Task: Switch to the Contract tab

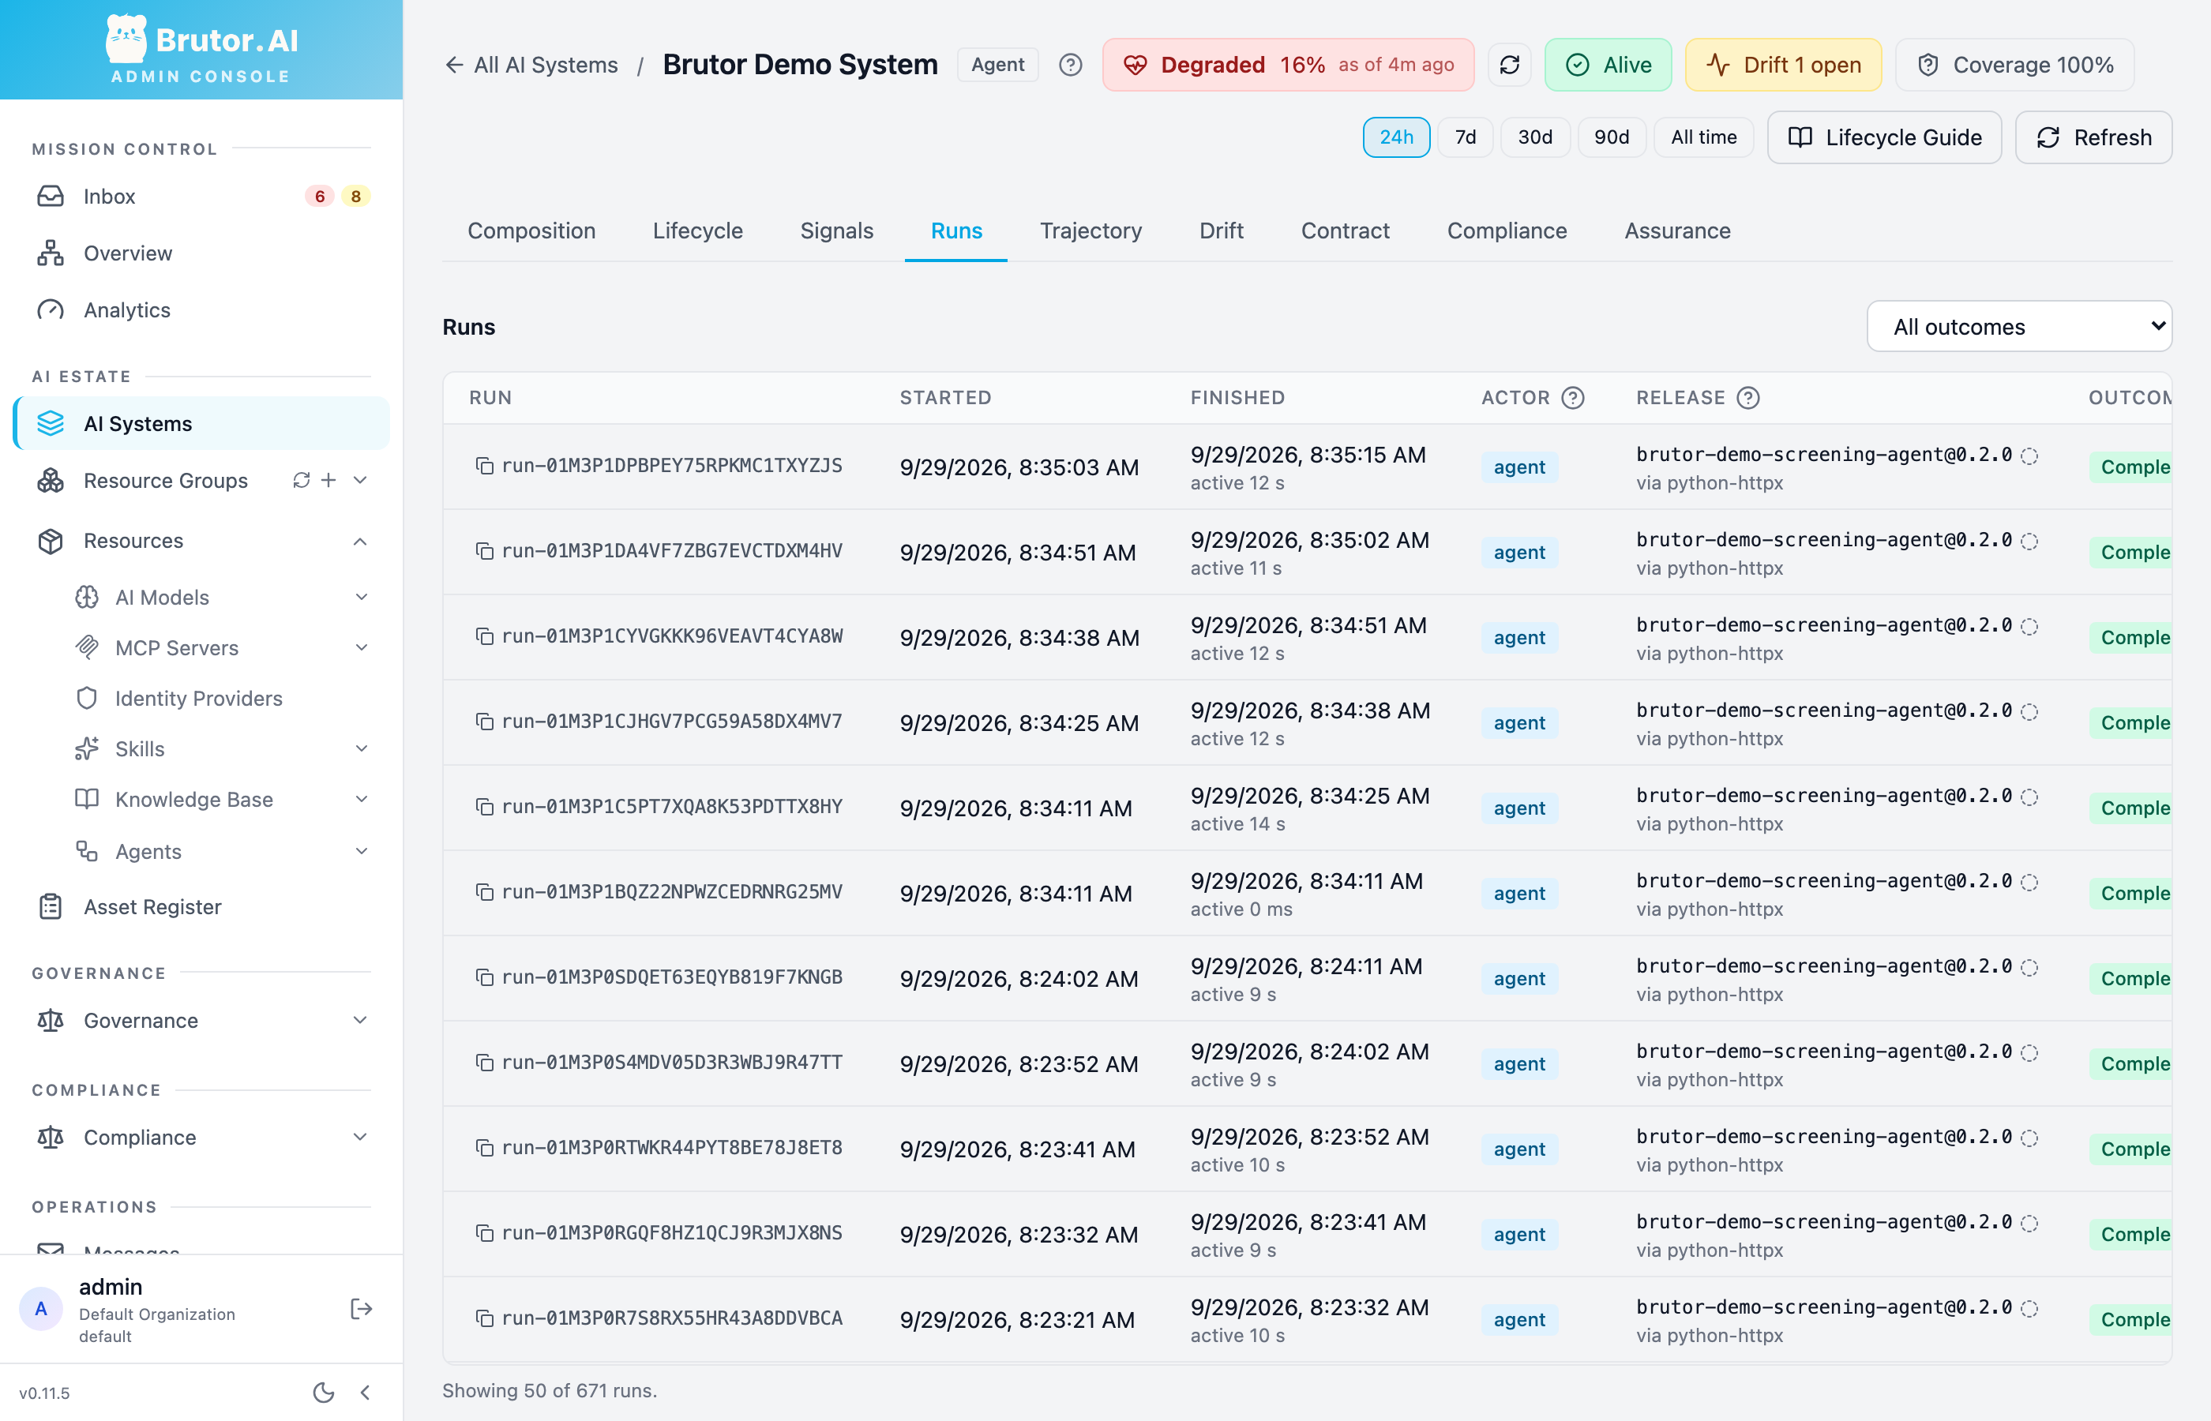Action: coord(1345,231)
